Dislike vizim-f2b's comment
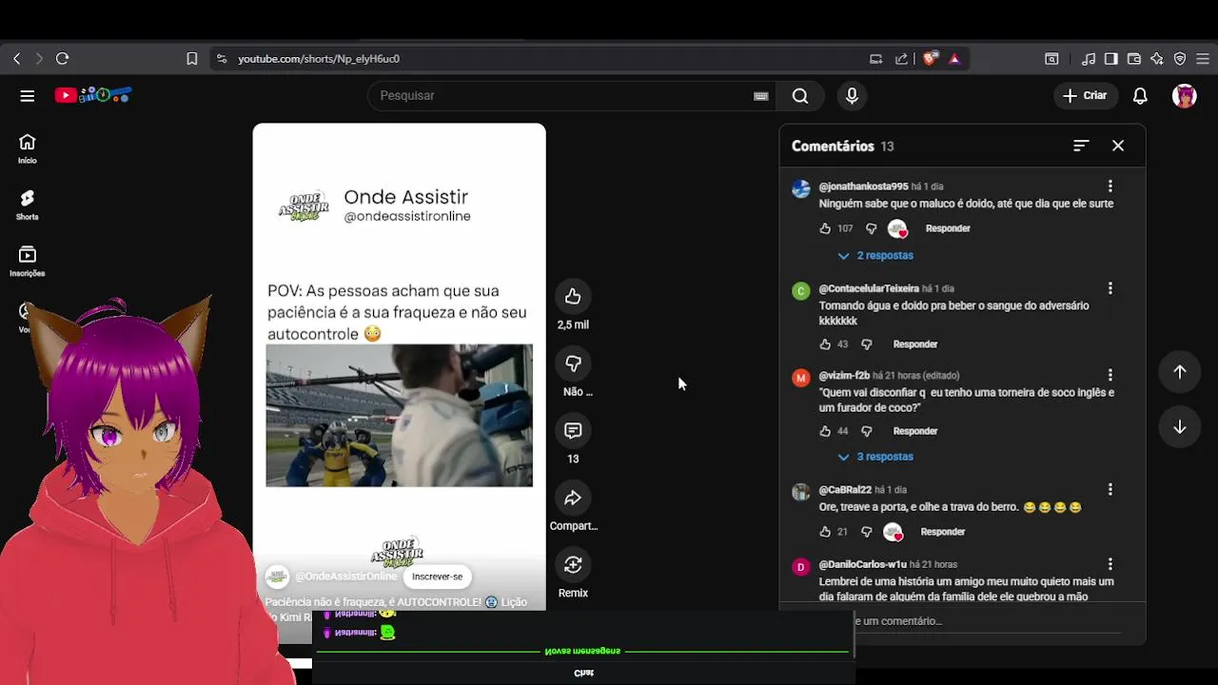 [866, 431]
